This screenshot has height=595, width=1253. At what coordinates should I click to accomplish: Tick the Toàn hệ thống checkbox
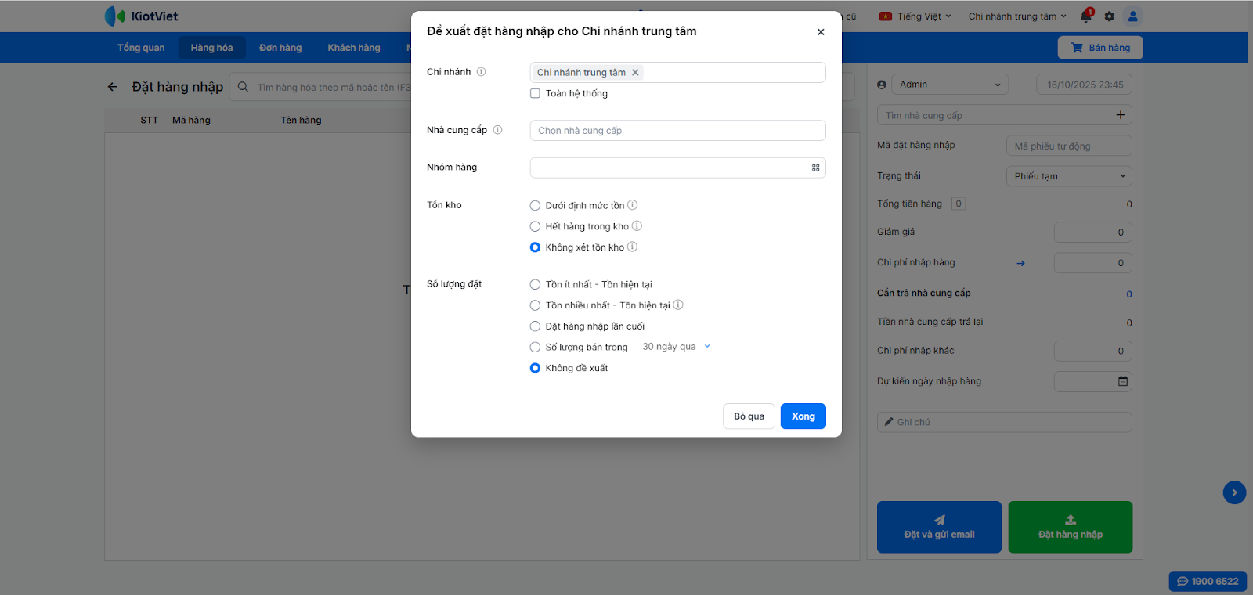pos(536,93)
